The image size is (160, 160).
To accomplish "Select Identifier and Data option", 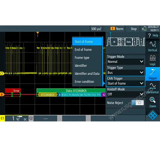I will [x=87, y=73].
